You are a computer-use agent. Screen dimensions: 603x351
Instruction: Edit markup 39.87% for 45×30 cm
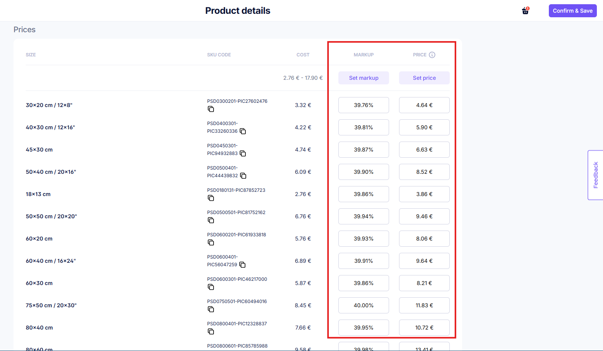point(364,150)
